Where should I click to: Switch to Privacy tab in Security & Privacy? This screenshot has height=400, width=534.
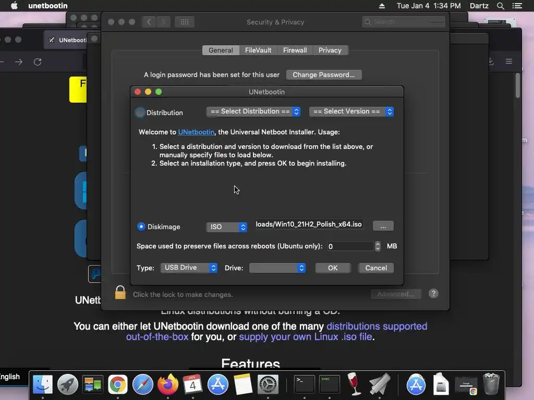330,51
